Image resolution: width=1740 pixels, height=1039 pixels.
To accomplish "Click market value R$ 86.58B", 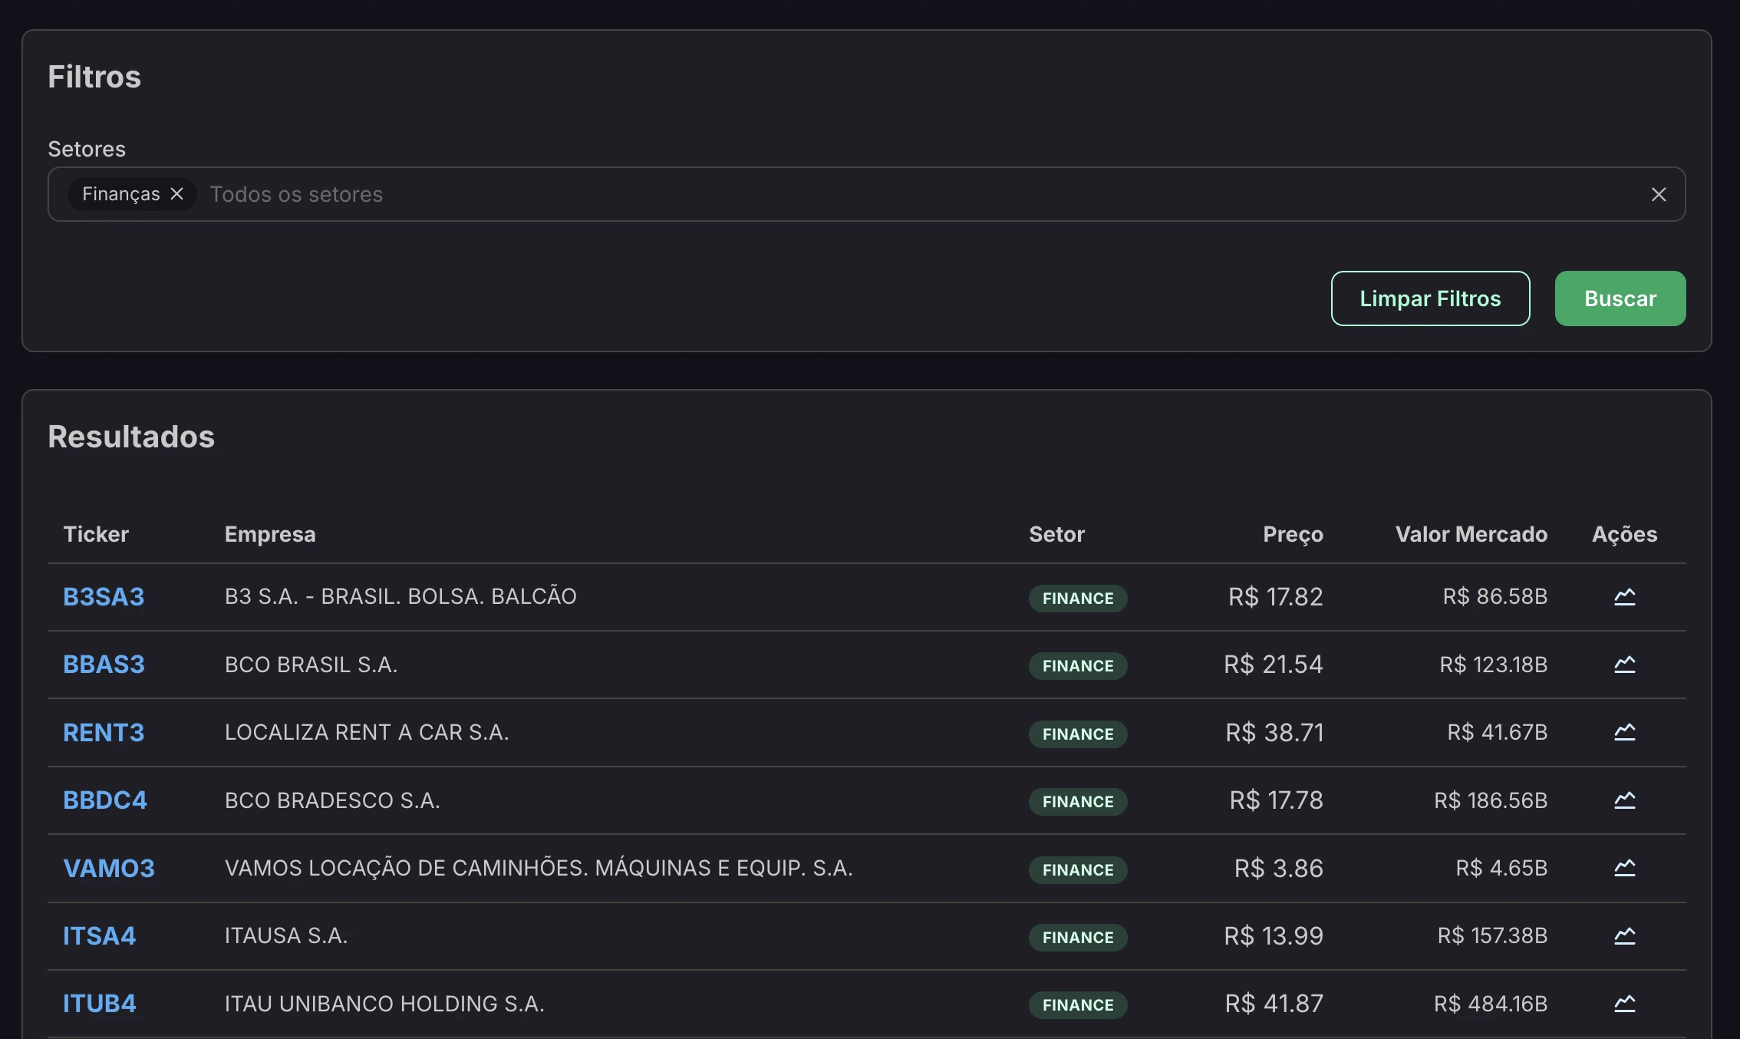I will 1494,596.
